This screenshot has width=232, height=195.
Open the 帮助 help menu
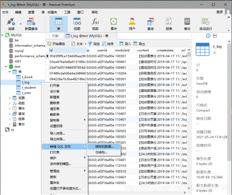pos(95,12)
